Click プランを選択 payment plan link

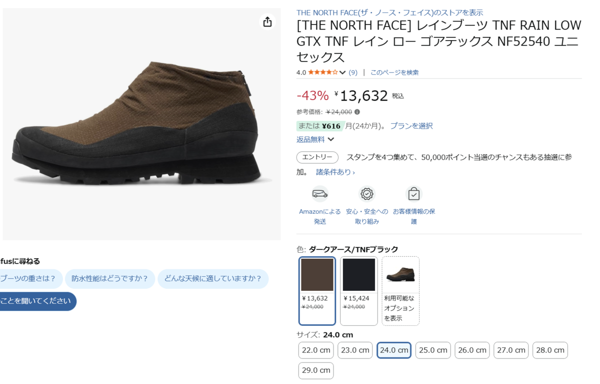[x=411, y=126]
